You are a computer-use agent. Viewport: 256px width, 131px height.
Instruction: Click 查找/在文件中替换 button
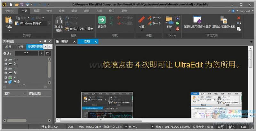(x=79, y=29)
